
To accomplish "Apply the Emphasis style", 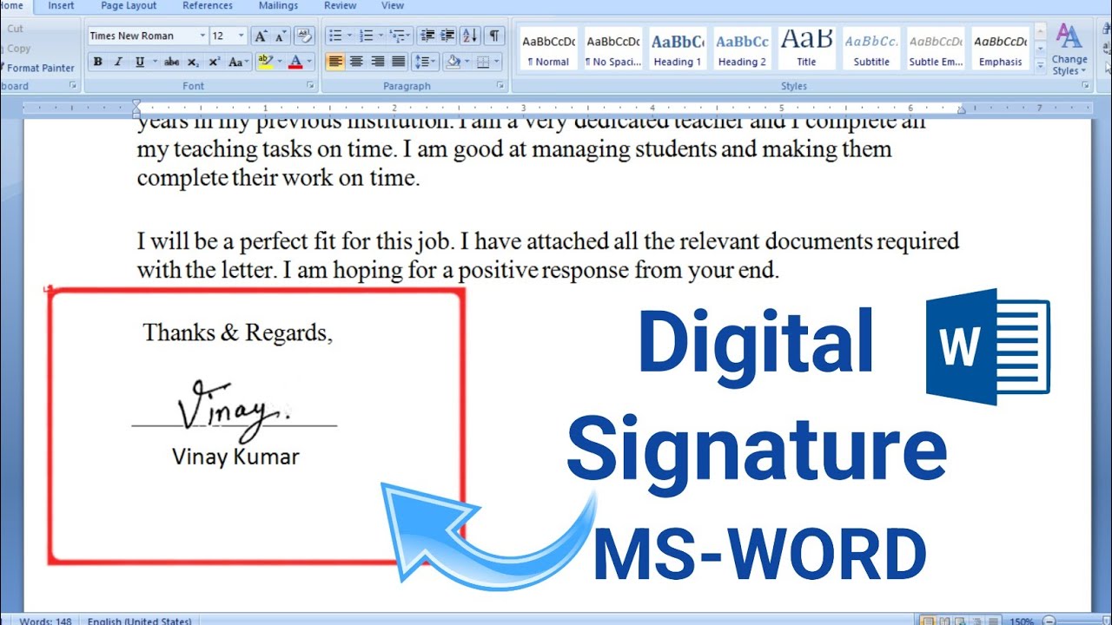I will point(1000,49).
